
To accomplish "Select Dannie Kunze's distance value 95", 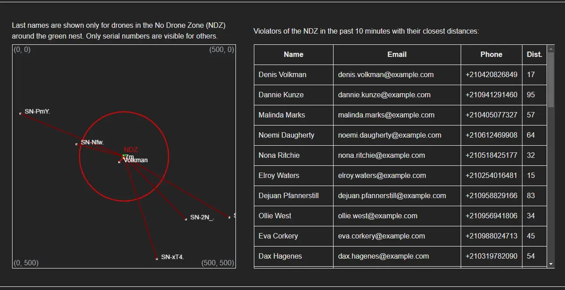I will [x=531, y=95].
